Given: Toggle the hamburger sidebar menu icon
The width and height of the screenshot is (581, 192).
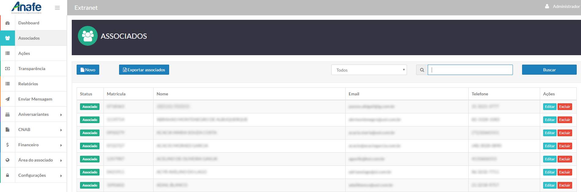Looking at the screenshot, I should click(57, 8).
